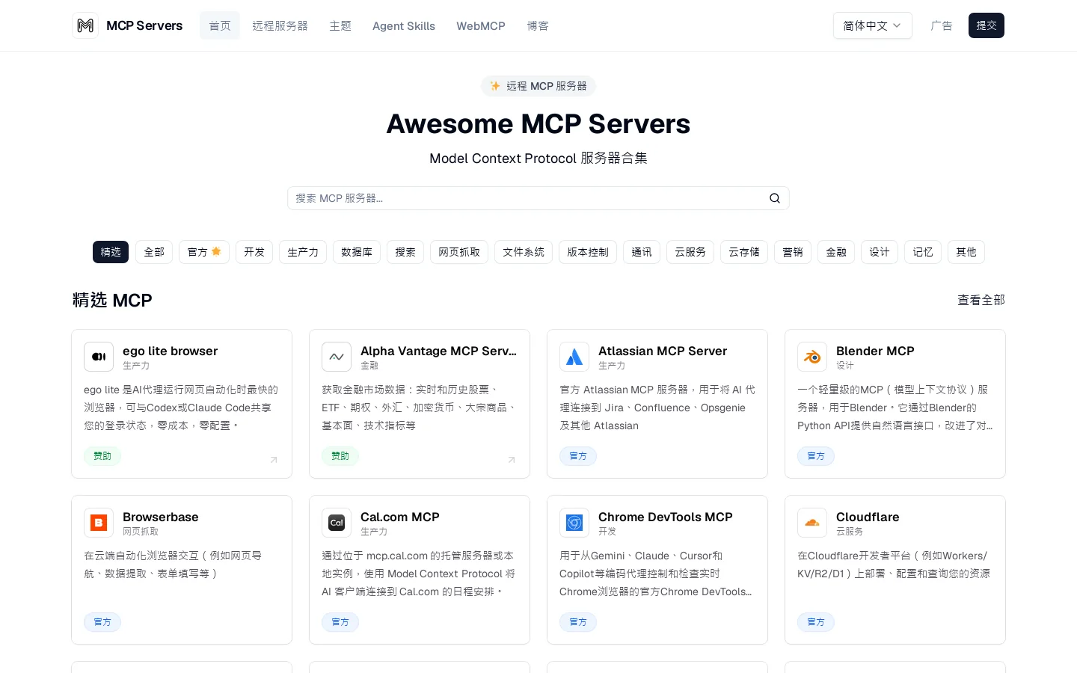Open external link arrow on ego lite card
The width and height of the screenshot is (1077, 673).
point(274,460)
